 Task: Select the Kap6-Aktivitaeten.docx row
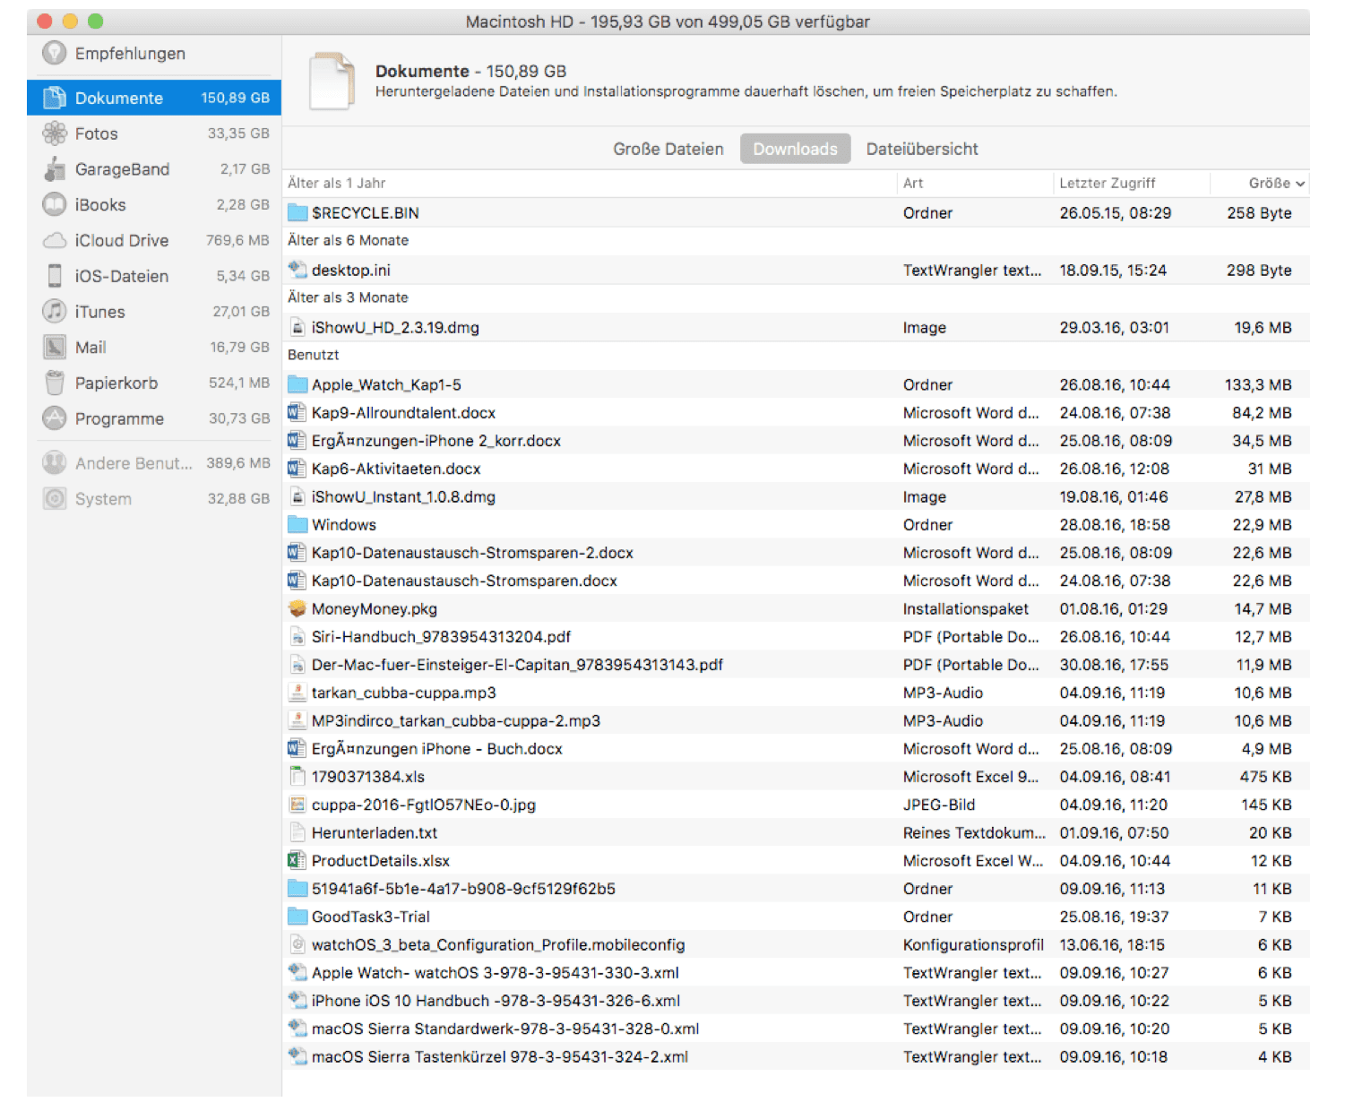pyautogui.click(x=796, y=469)
